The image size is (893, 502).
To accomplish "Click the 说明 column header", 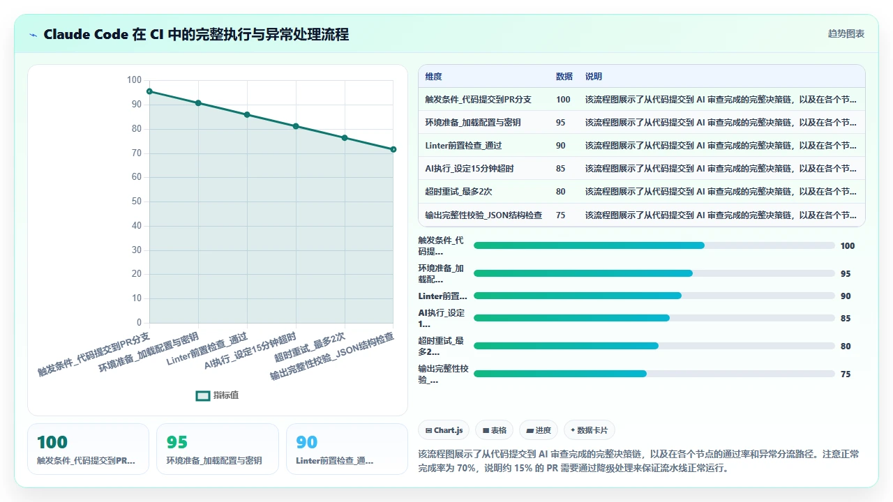I will click(x=593, y=77).
